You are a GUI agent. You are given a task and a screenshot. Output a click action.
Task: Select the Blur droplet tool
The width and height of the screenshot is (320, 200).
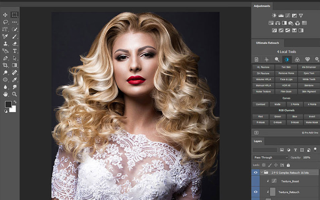[5, 87]
